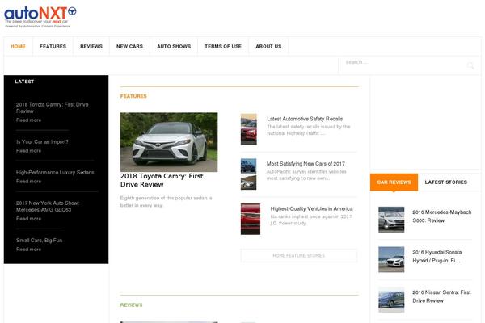This screenshot has width=485, height=323.
Task: Click More Feature Stories button
Action: [299, 256]
